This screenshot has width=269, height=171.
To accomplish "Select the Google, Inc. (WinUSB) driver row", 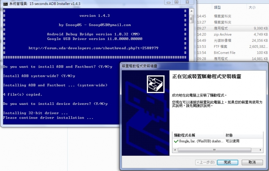I will pos(217,141).
